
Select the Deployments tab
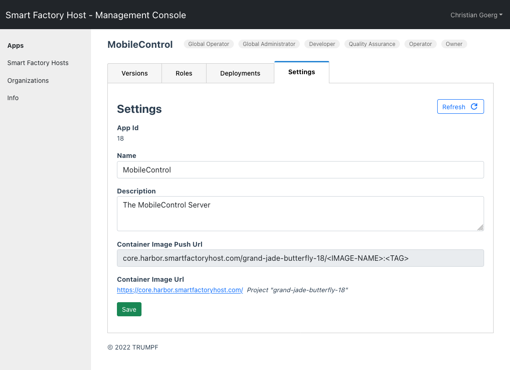click(240, 73)
